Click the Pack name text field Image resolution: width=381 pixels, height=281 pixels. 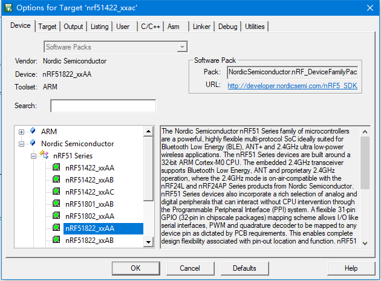point(293,72)
